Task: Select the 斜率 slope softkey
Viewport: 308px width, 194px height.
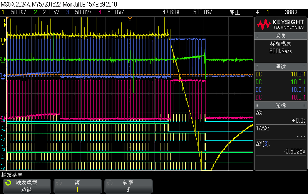Action: click(x=129, y=186)
